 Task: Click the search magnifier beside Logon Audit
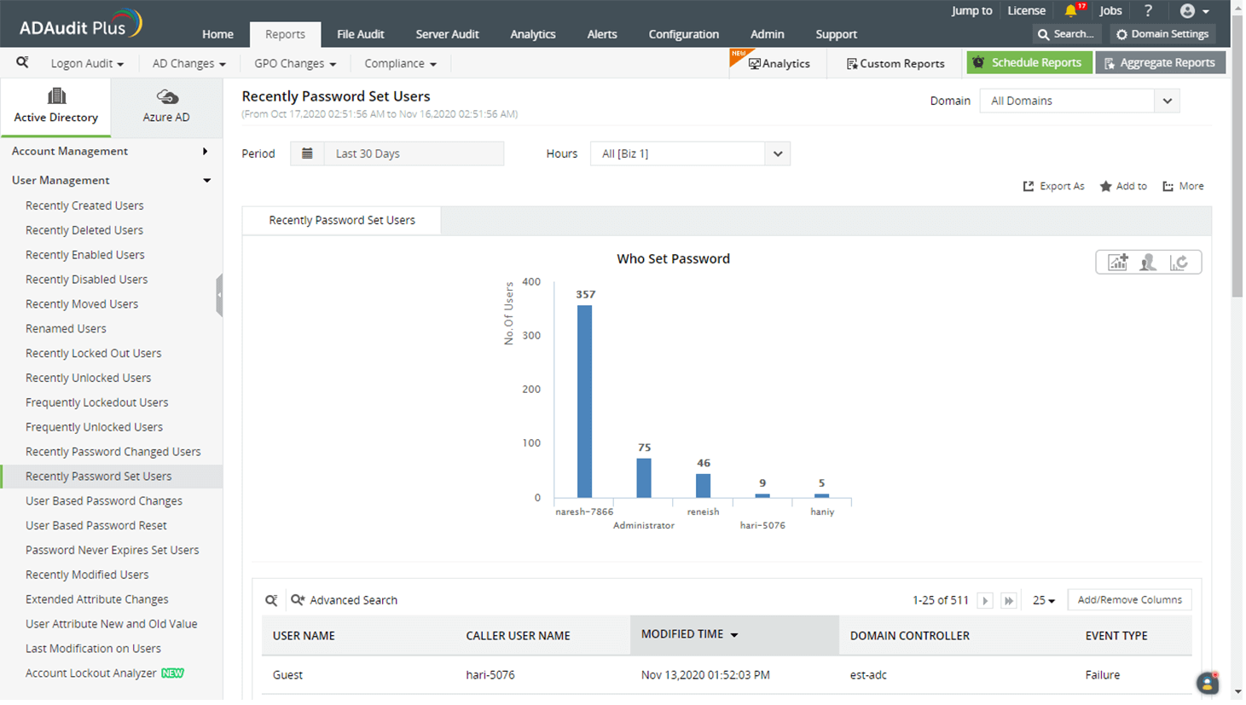pyautogui.click(x=22, y=62)
